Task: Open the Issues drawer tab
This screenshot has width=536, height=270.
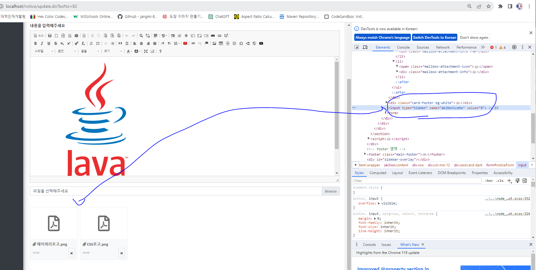Action: point(386,245)
